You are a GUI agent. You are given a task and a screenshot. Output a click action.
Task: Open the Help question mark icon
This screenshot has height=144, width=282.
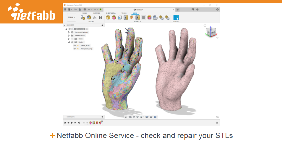(x=217, y=9)
